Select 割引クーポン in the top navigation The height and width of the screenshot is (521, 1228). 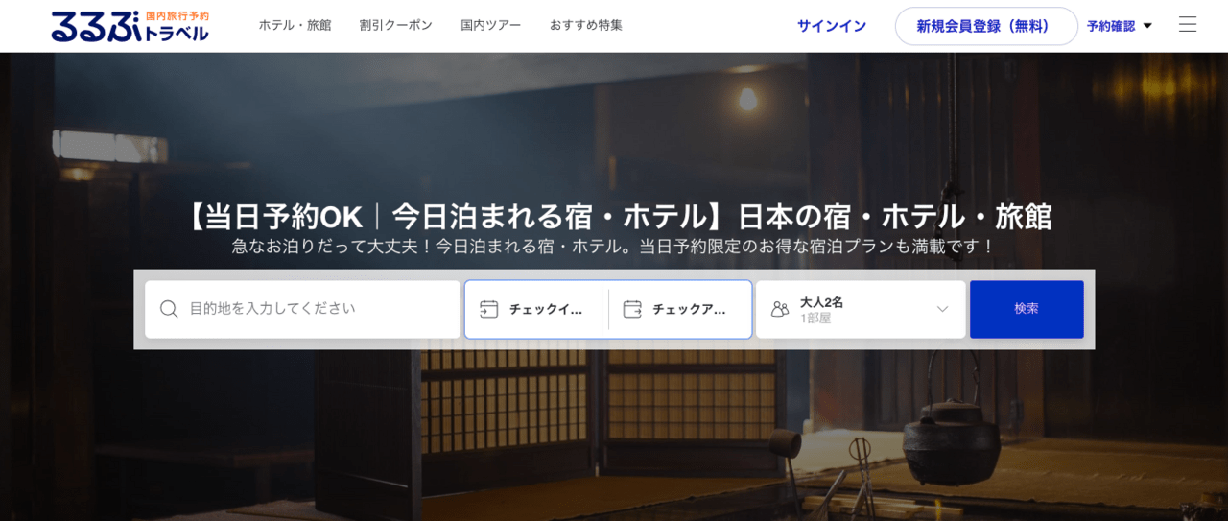(395, 25)
